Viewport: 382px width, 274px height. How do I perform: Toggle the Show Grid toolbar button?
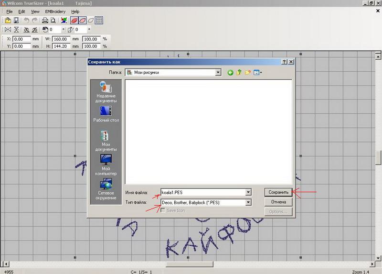coord(99,21)
